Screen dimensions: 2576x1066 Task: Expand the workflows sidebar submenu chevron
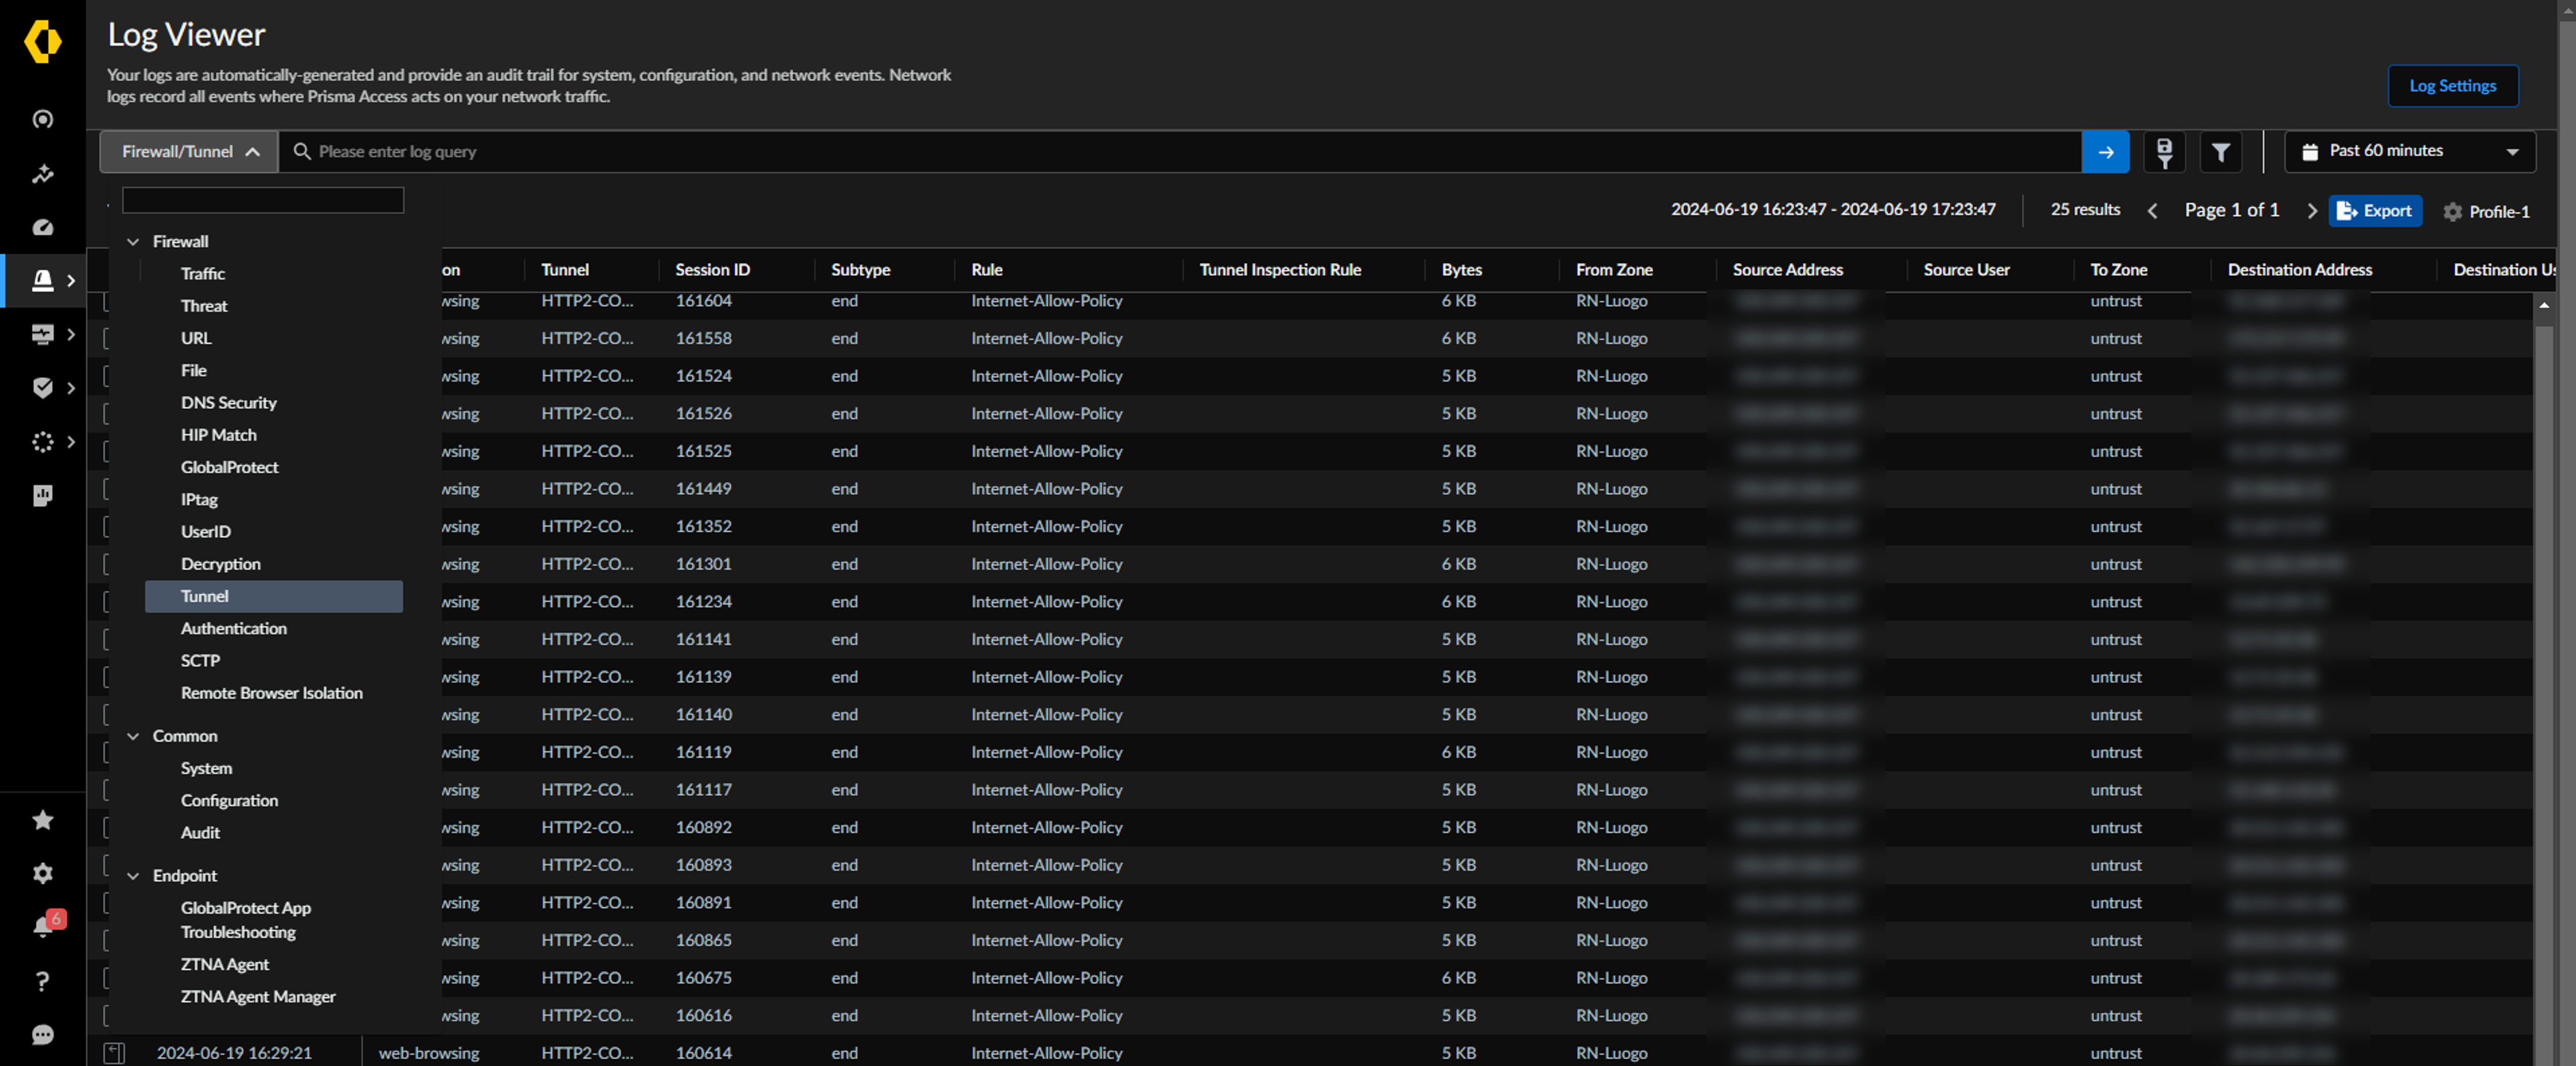point(71,441)
